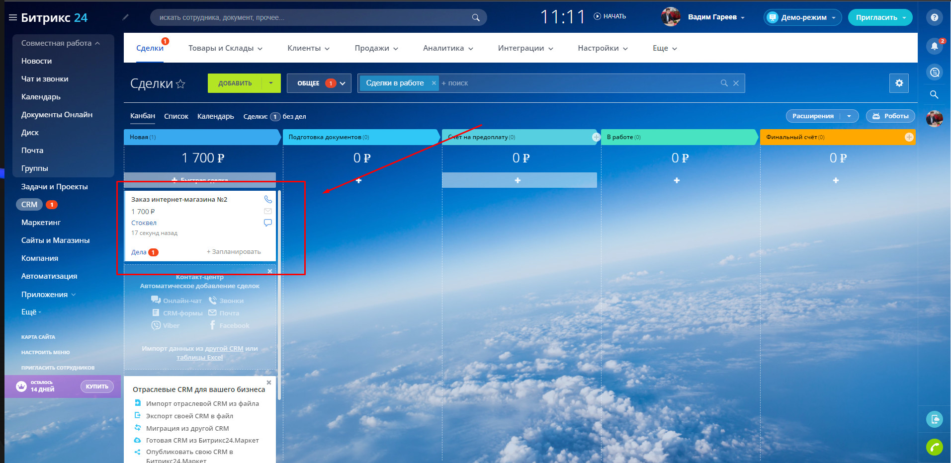Click the green phone dialer icon
Viewport: 951px width, 463px height.
click(935, 447)
